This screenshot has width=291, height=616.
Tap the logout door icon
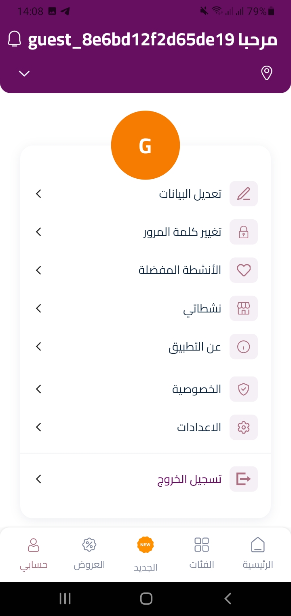243,479
